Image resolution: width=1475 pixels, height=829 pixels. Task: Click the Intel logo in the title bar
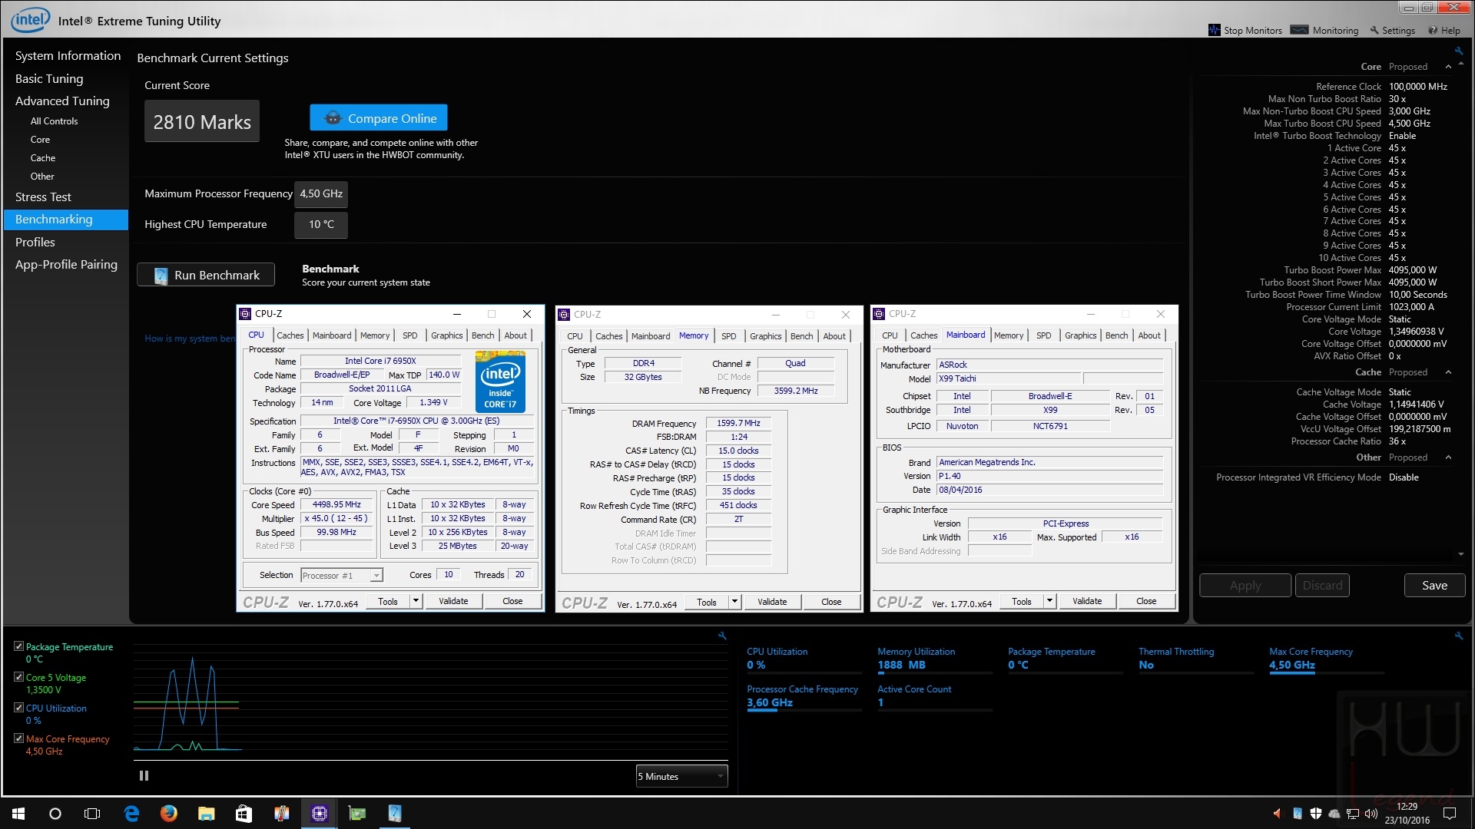tap(31, 20)
